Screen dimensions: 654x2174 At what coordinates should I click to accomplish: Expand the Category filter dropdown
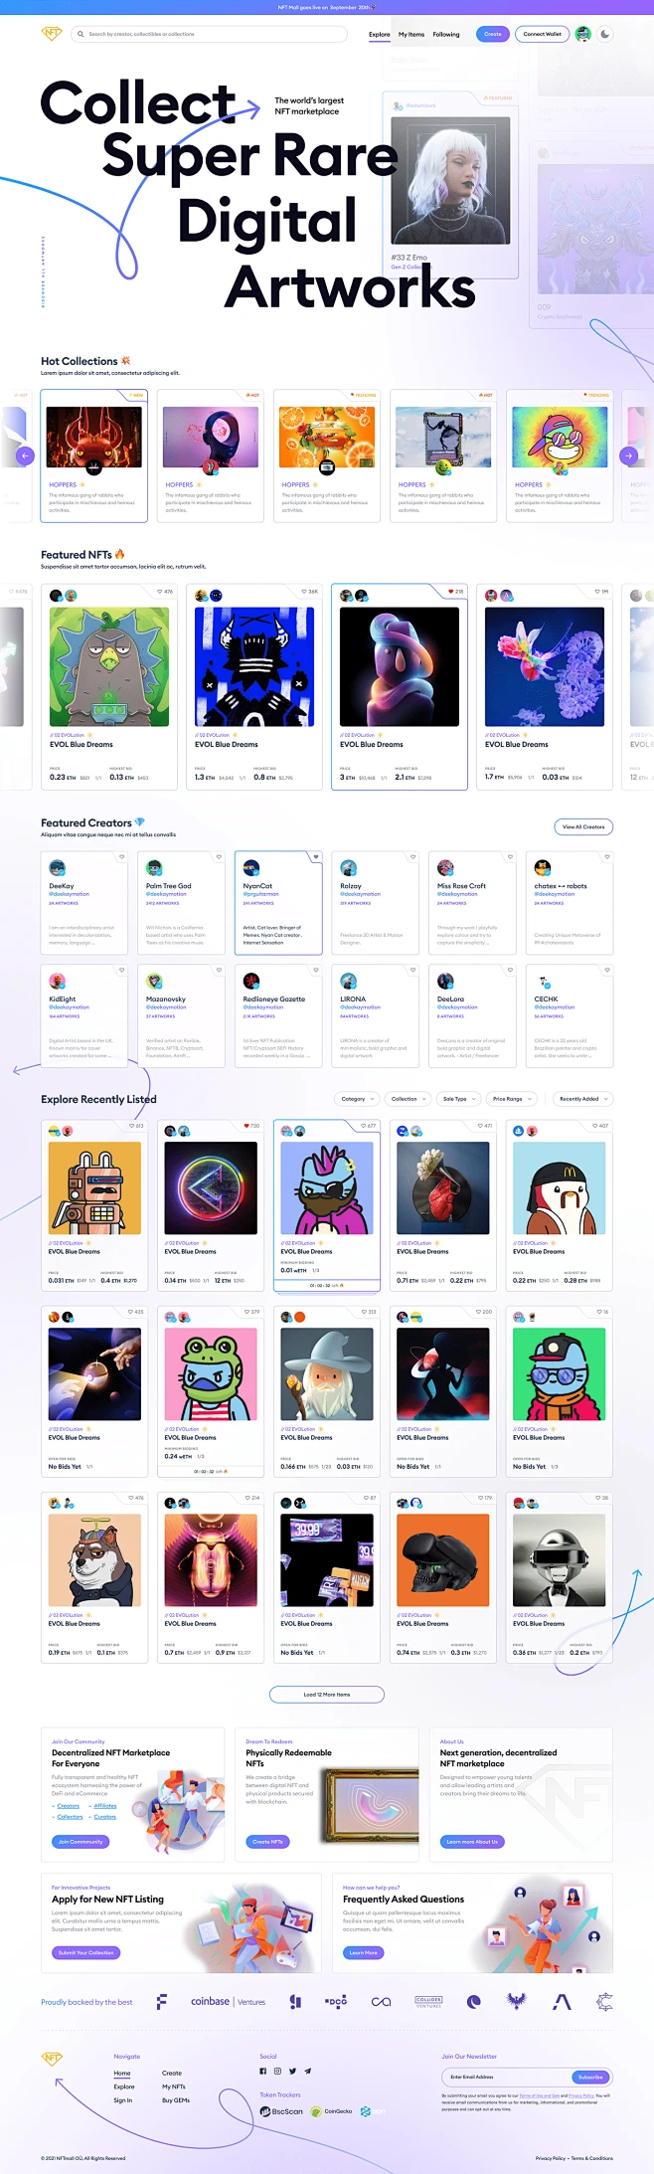[x=357, y=1099]
